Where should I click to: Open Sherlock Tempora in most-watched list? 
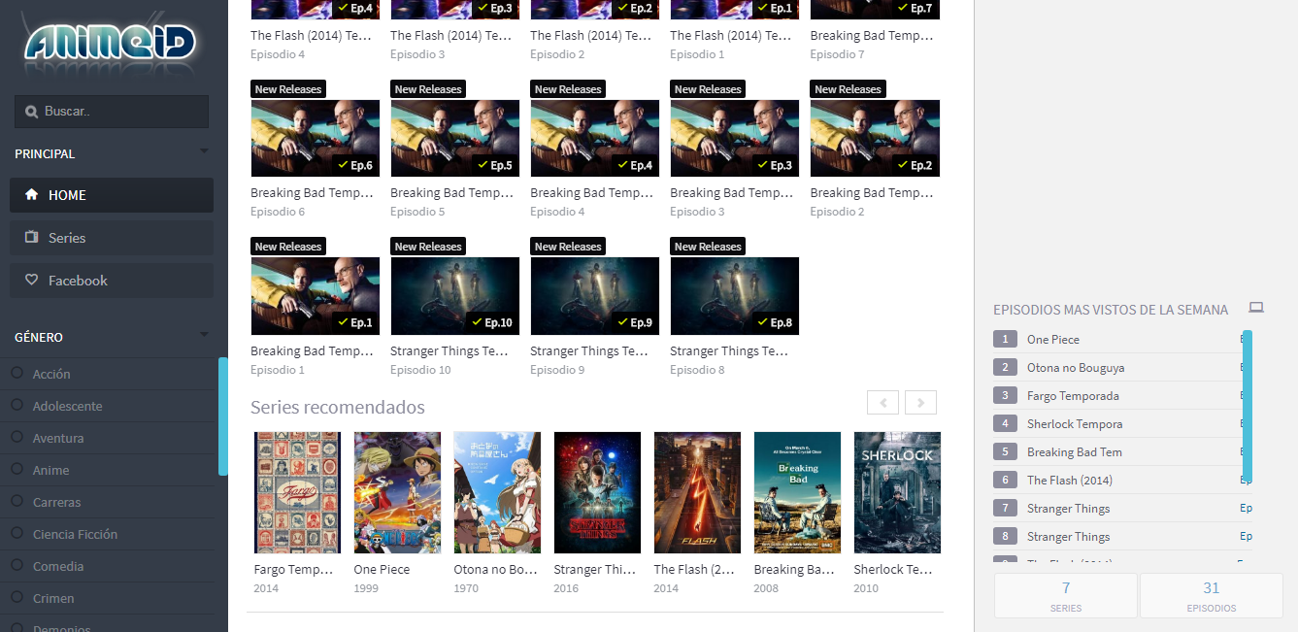(x=1075, y=424)
